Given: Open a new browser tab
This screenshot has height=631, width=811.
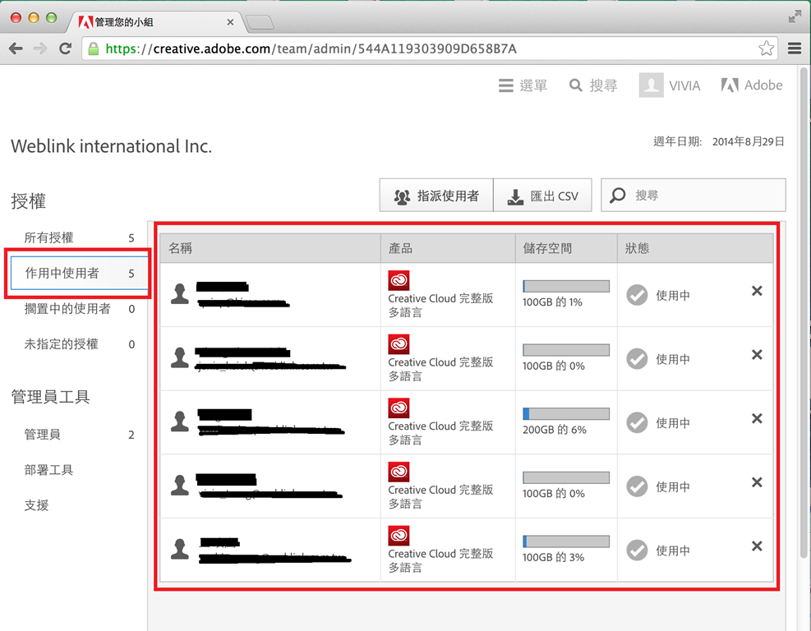Looking at the screenshot, I should 260,22.
